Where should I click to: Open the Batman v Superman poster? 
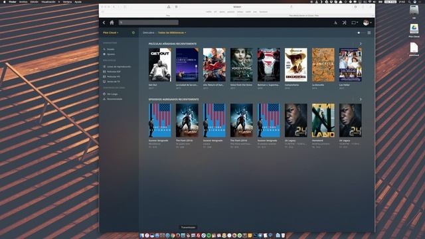[x=268, y=65]
